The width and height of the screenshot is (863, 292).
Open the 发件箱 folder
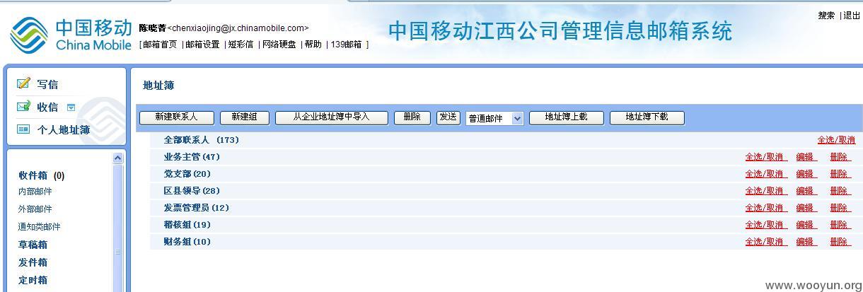(x=33, y=262)
